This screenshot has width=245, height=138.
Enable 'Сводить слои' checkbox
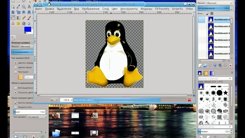[15, 107]
